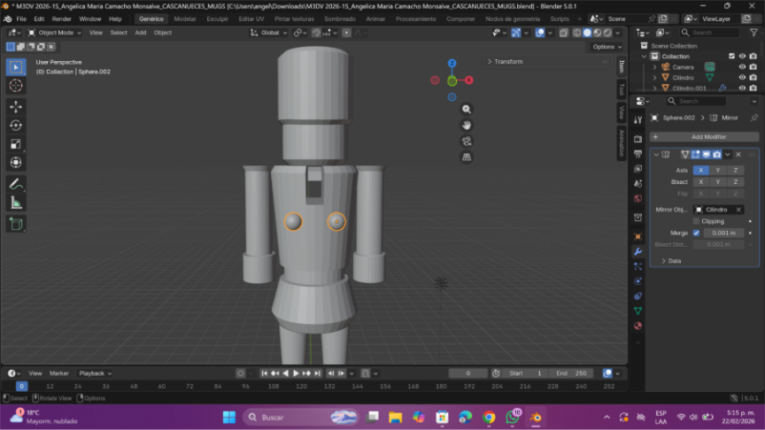The height and width of the screenshot is (430, 765).
Task: Choose the Scale tool
Action: 16,143
